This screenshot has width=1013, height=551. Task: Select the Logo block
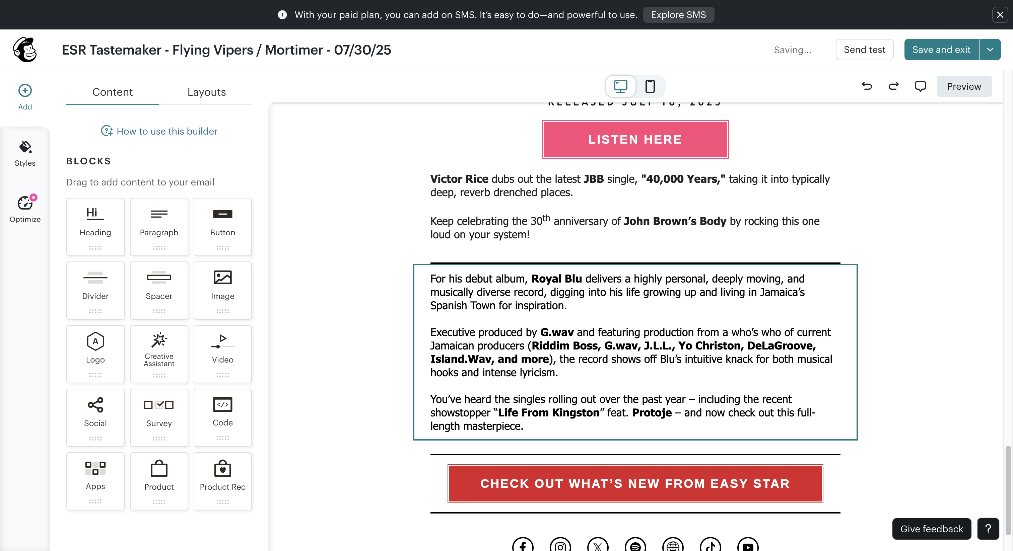(x=95, y=354)
